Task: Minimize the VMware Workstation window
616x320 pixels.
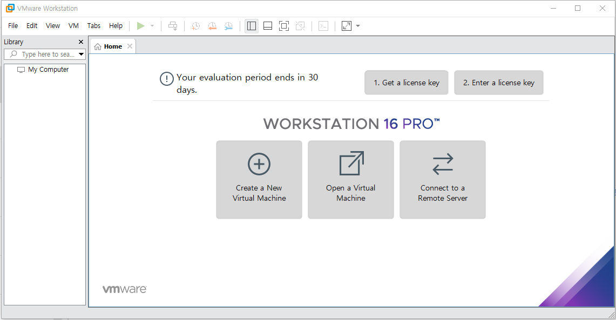Action: [553, 8]
